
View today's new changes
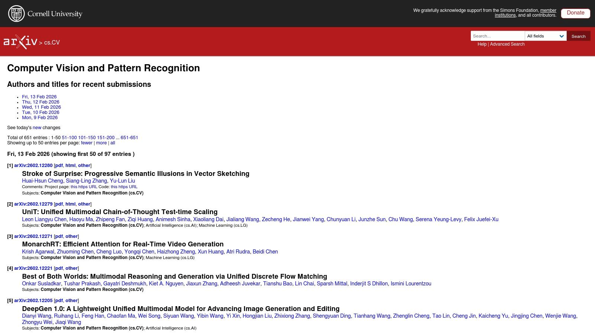click(x=37, y=127)
